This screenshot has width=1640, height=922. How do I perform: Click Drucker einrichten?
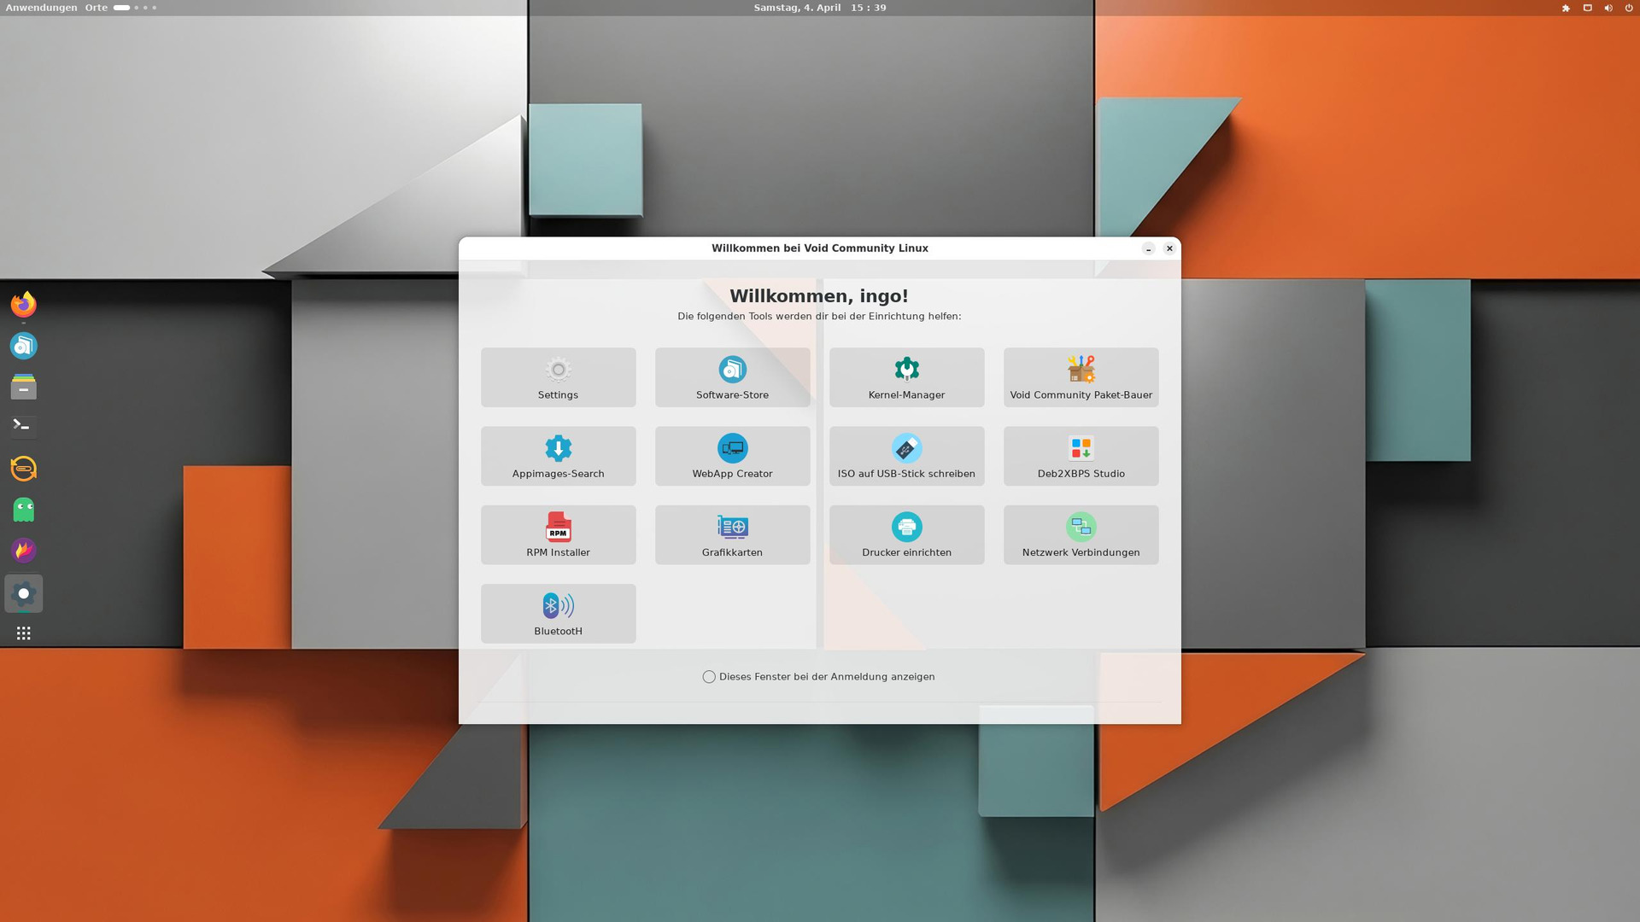(x=906, y=534)
